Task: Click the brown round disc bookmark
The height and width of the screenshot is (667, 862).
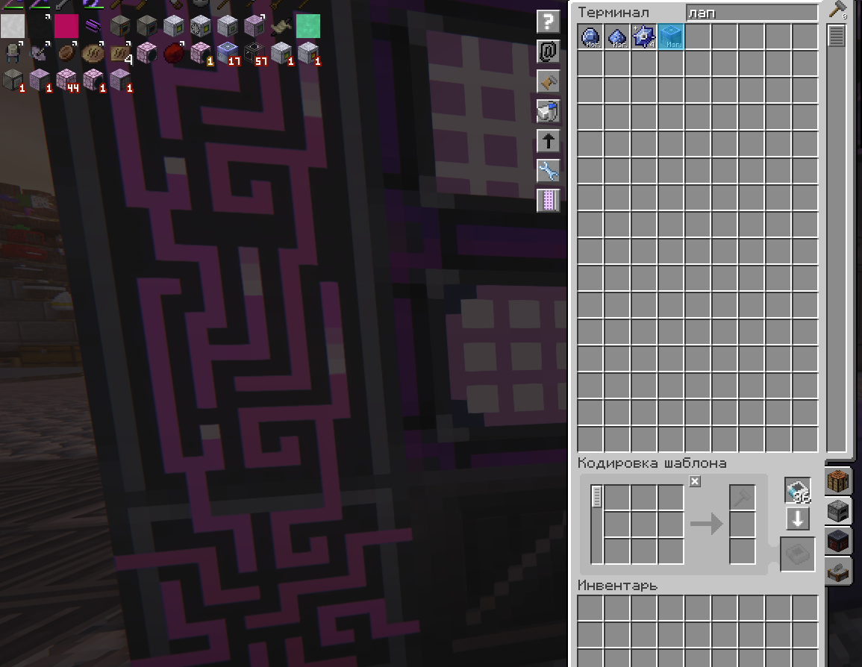Action: tap(66, 53)
